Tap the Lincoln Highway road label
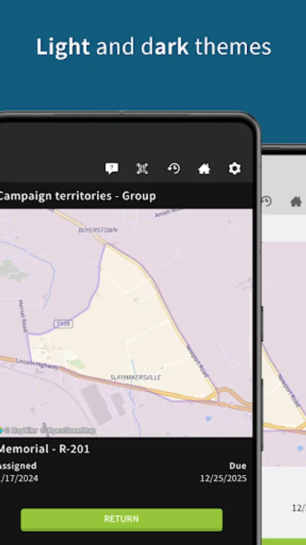Viewport: 306px width, 545px height. [x=37, y=365]
